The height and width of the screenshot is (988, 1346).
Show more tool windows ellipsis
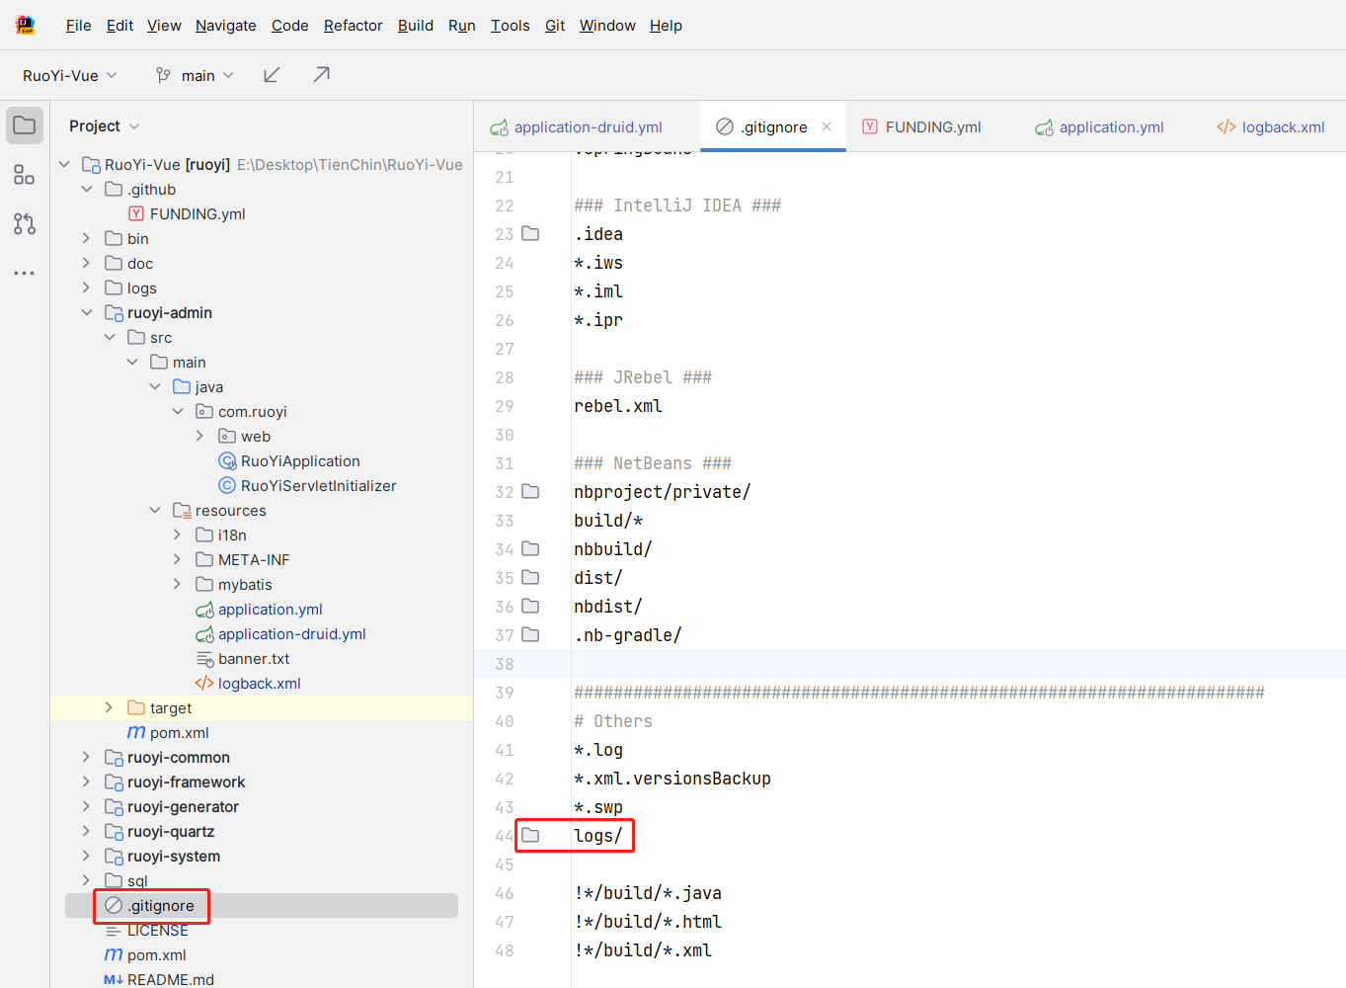(x=25, y=273)
